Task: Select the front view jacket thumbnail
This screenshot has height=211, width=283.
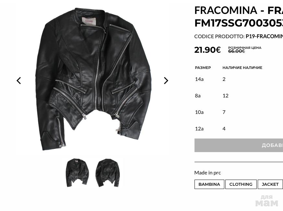Action: click(x=77, y=173)
